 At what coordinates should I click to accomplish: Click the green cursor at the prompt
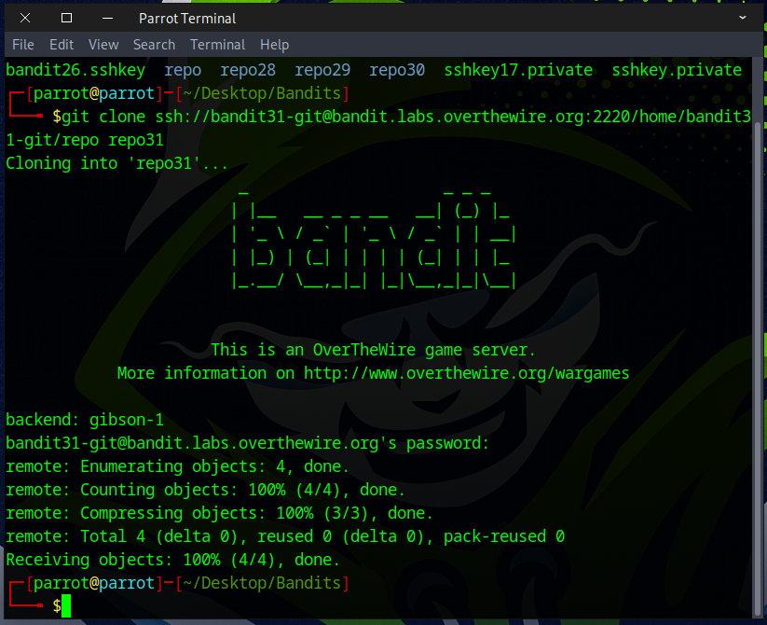[x=66, y=606]
